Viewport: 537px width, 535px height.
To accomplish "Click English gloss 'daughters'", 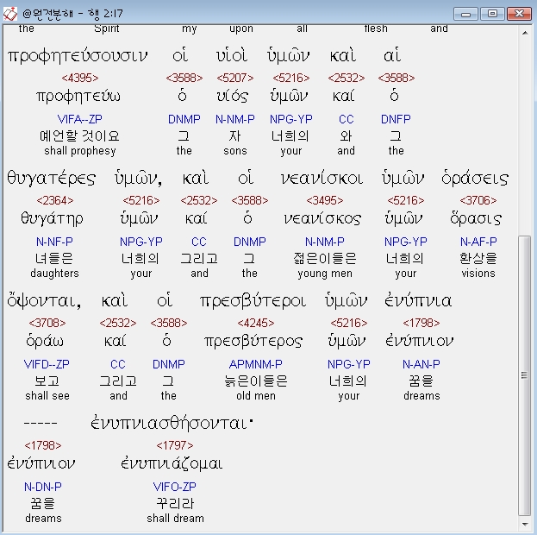I will click(x=55, y=274).
